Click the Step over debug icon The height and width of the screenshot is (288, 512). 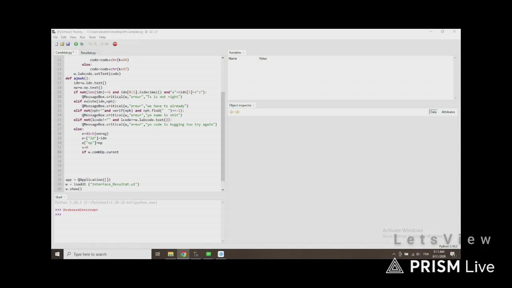tap(90, 44)
